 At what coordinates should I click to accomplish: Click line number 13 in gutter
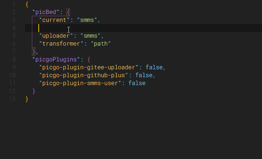(x=12, y=99)
